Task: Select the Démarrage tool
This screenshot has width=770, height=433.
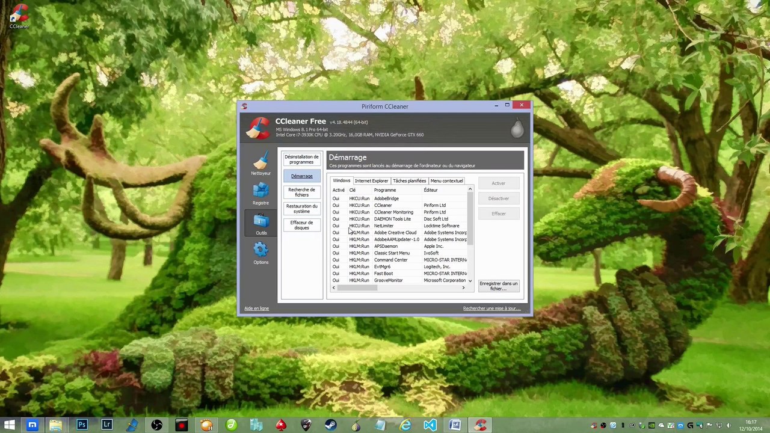Action: 301,176
